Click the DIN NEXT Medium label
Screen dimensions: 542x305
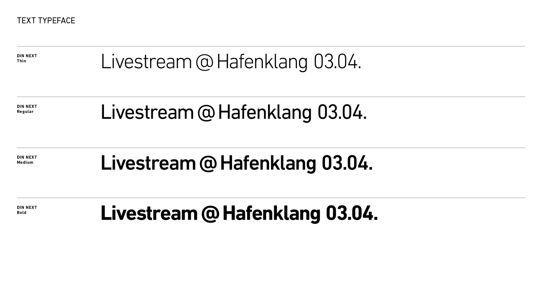click(27, 160)
